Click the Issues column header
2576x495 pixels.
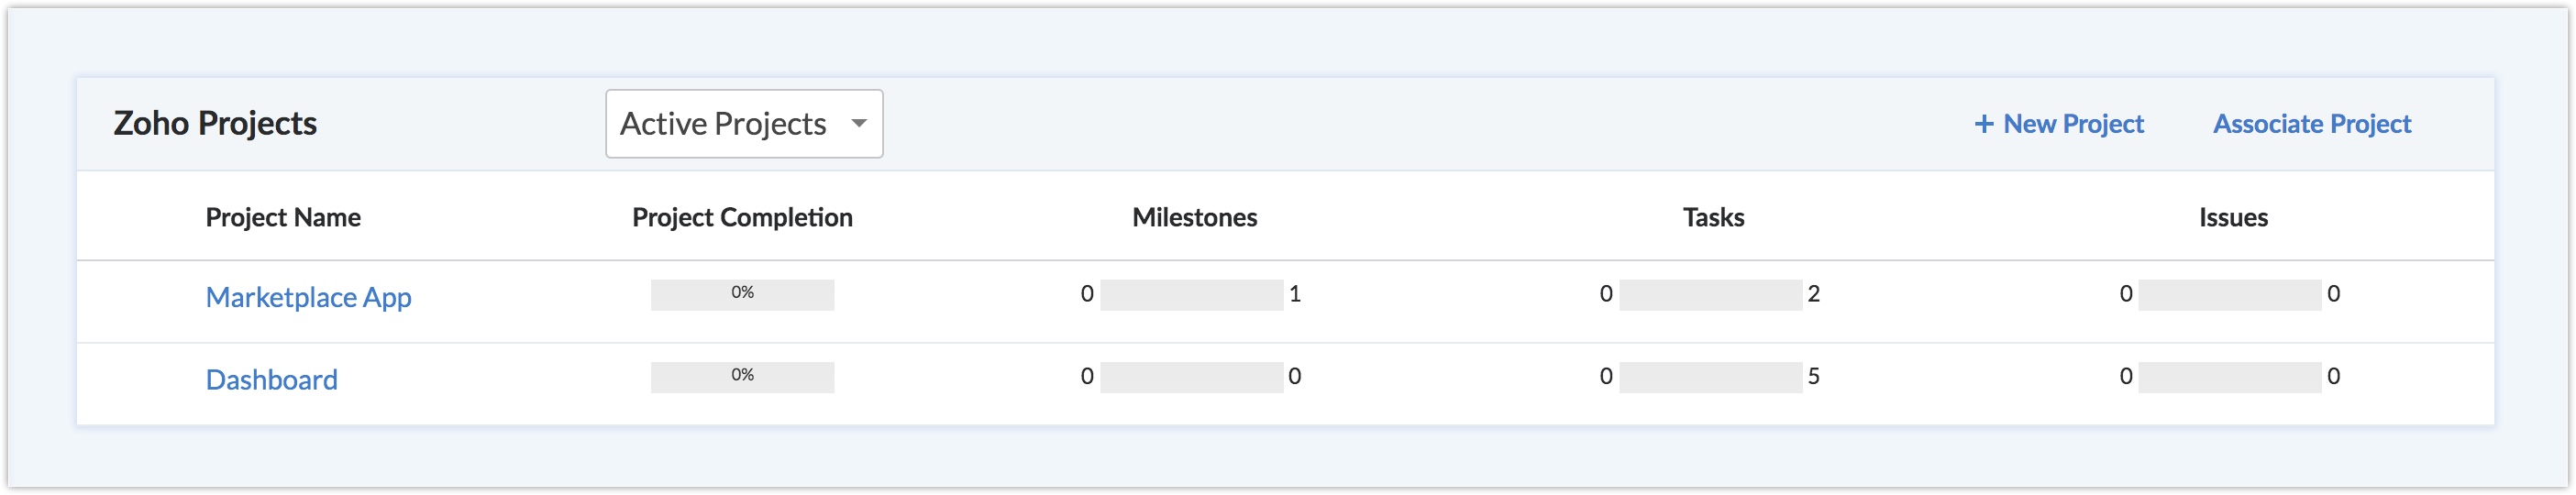click(2232, 217)
